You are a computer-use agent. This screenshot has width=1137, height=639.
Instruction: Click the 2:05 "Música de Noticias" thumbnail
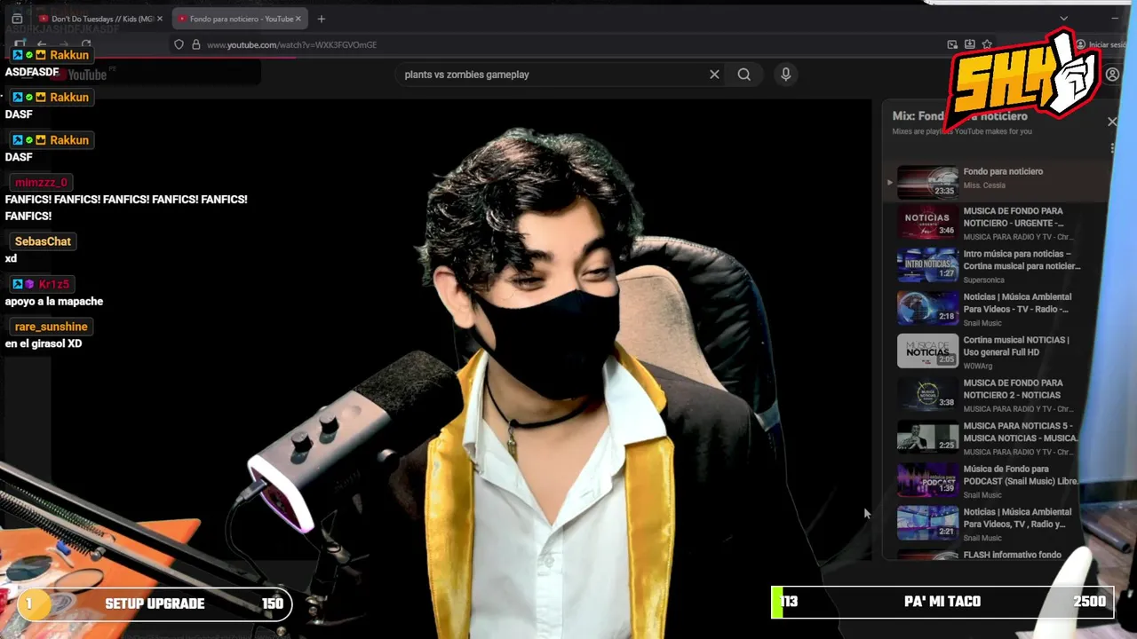click(927, 352)
